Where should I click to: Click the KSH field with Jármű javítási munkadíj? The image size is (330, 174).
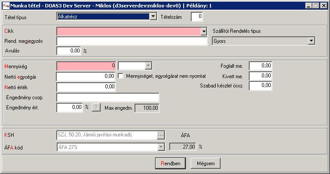pyautogui.click(x=107, y=135)
